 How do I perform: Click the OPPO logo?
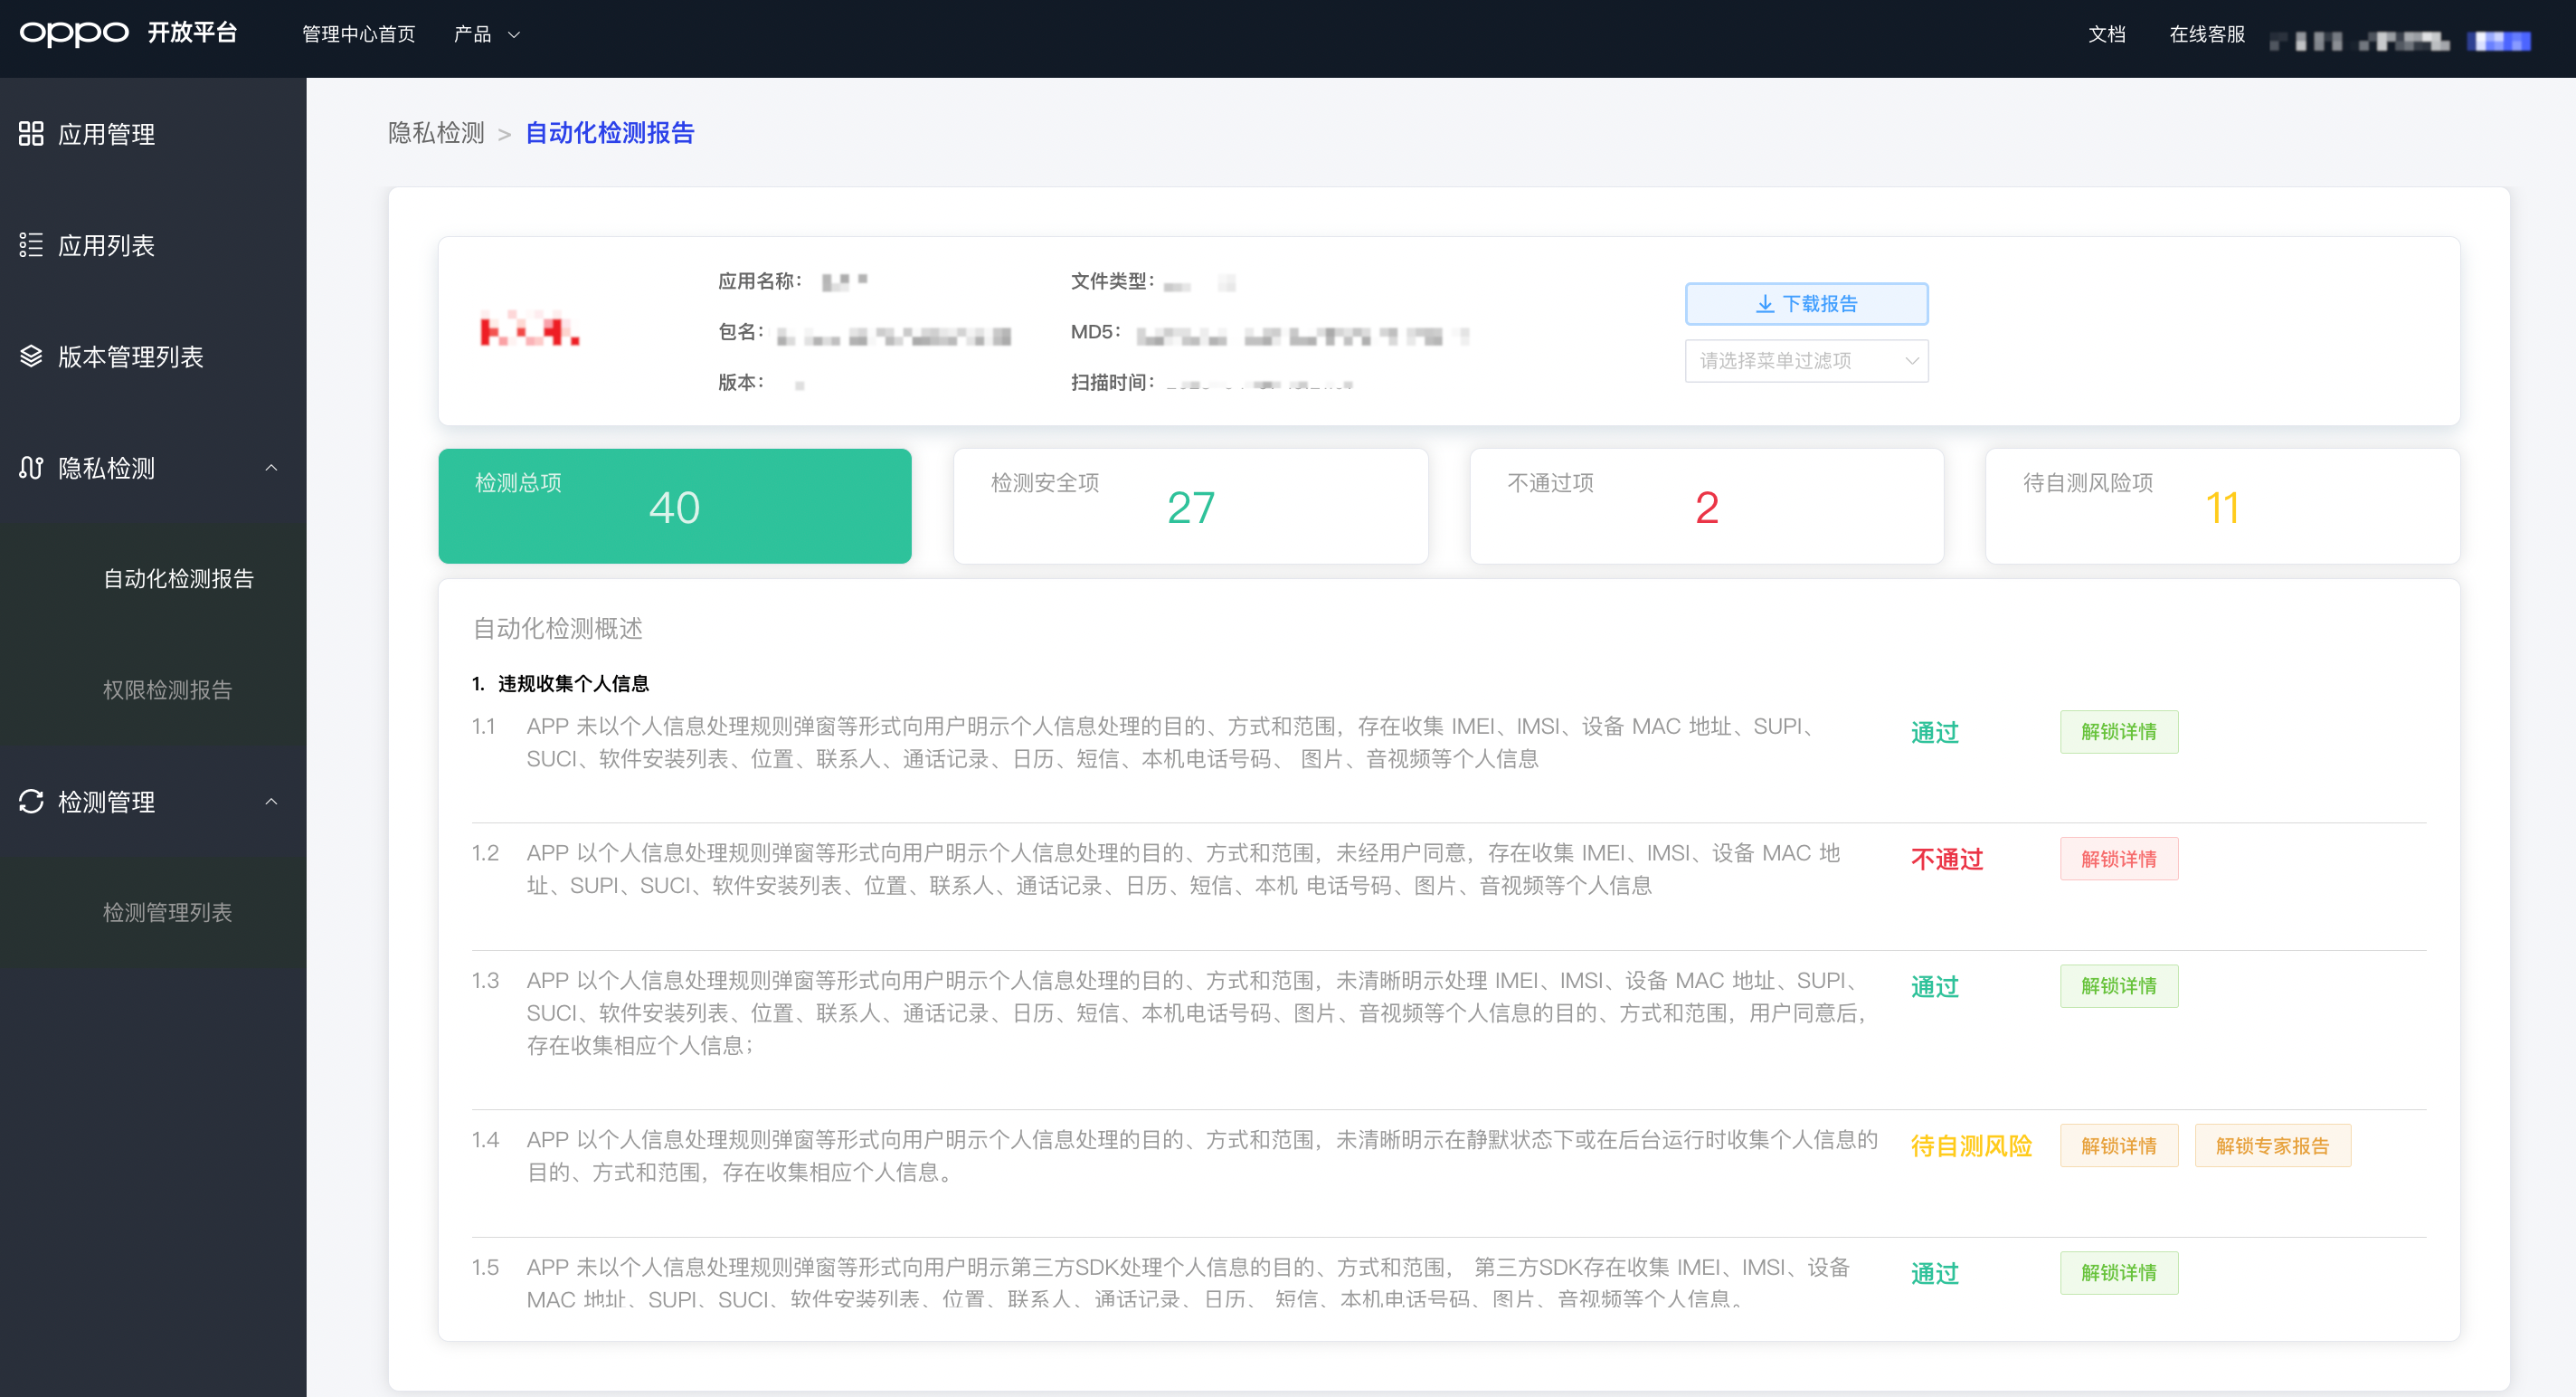tap(75, 33)
